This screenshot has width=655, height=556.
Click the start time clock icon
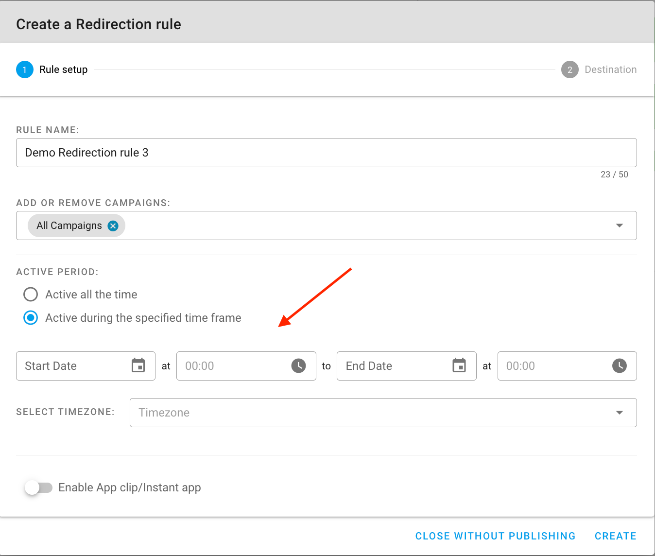click(298, 365)
